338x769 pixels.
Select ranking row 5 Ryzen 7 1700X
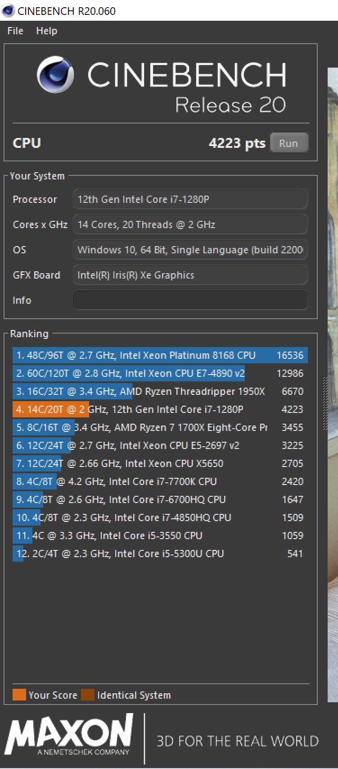coord(160,427)
